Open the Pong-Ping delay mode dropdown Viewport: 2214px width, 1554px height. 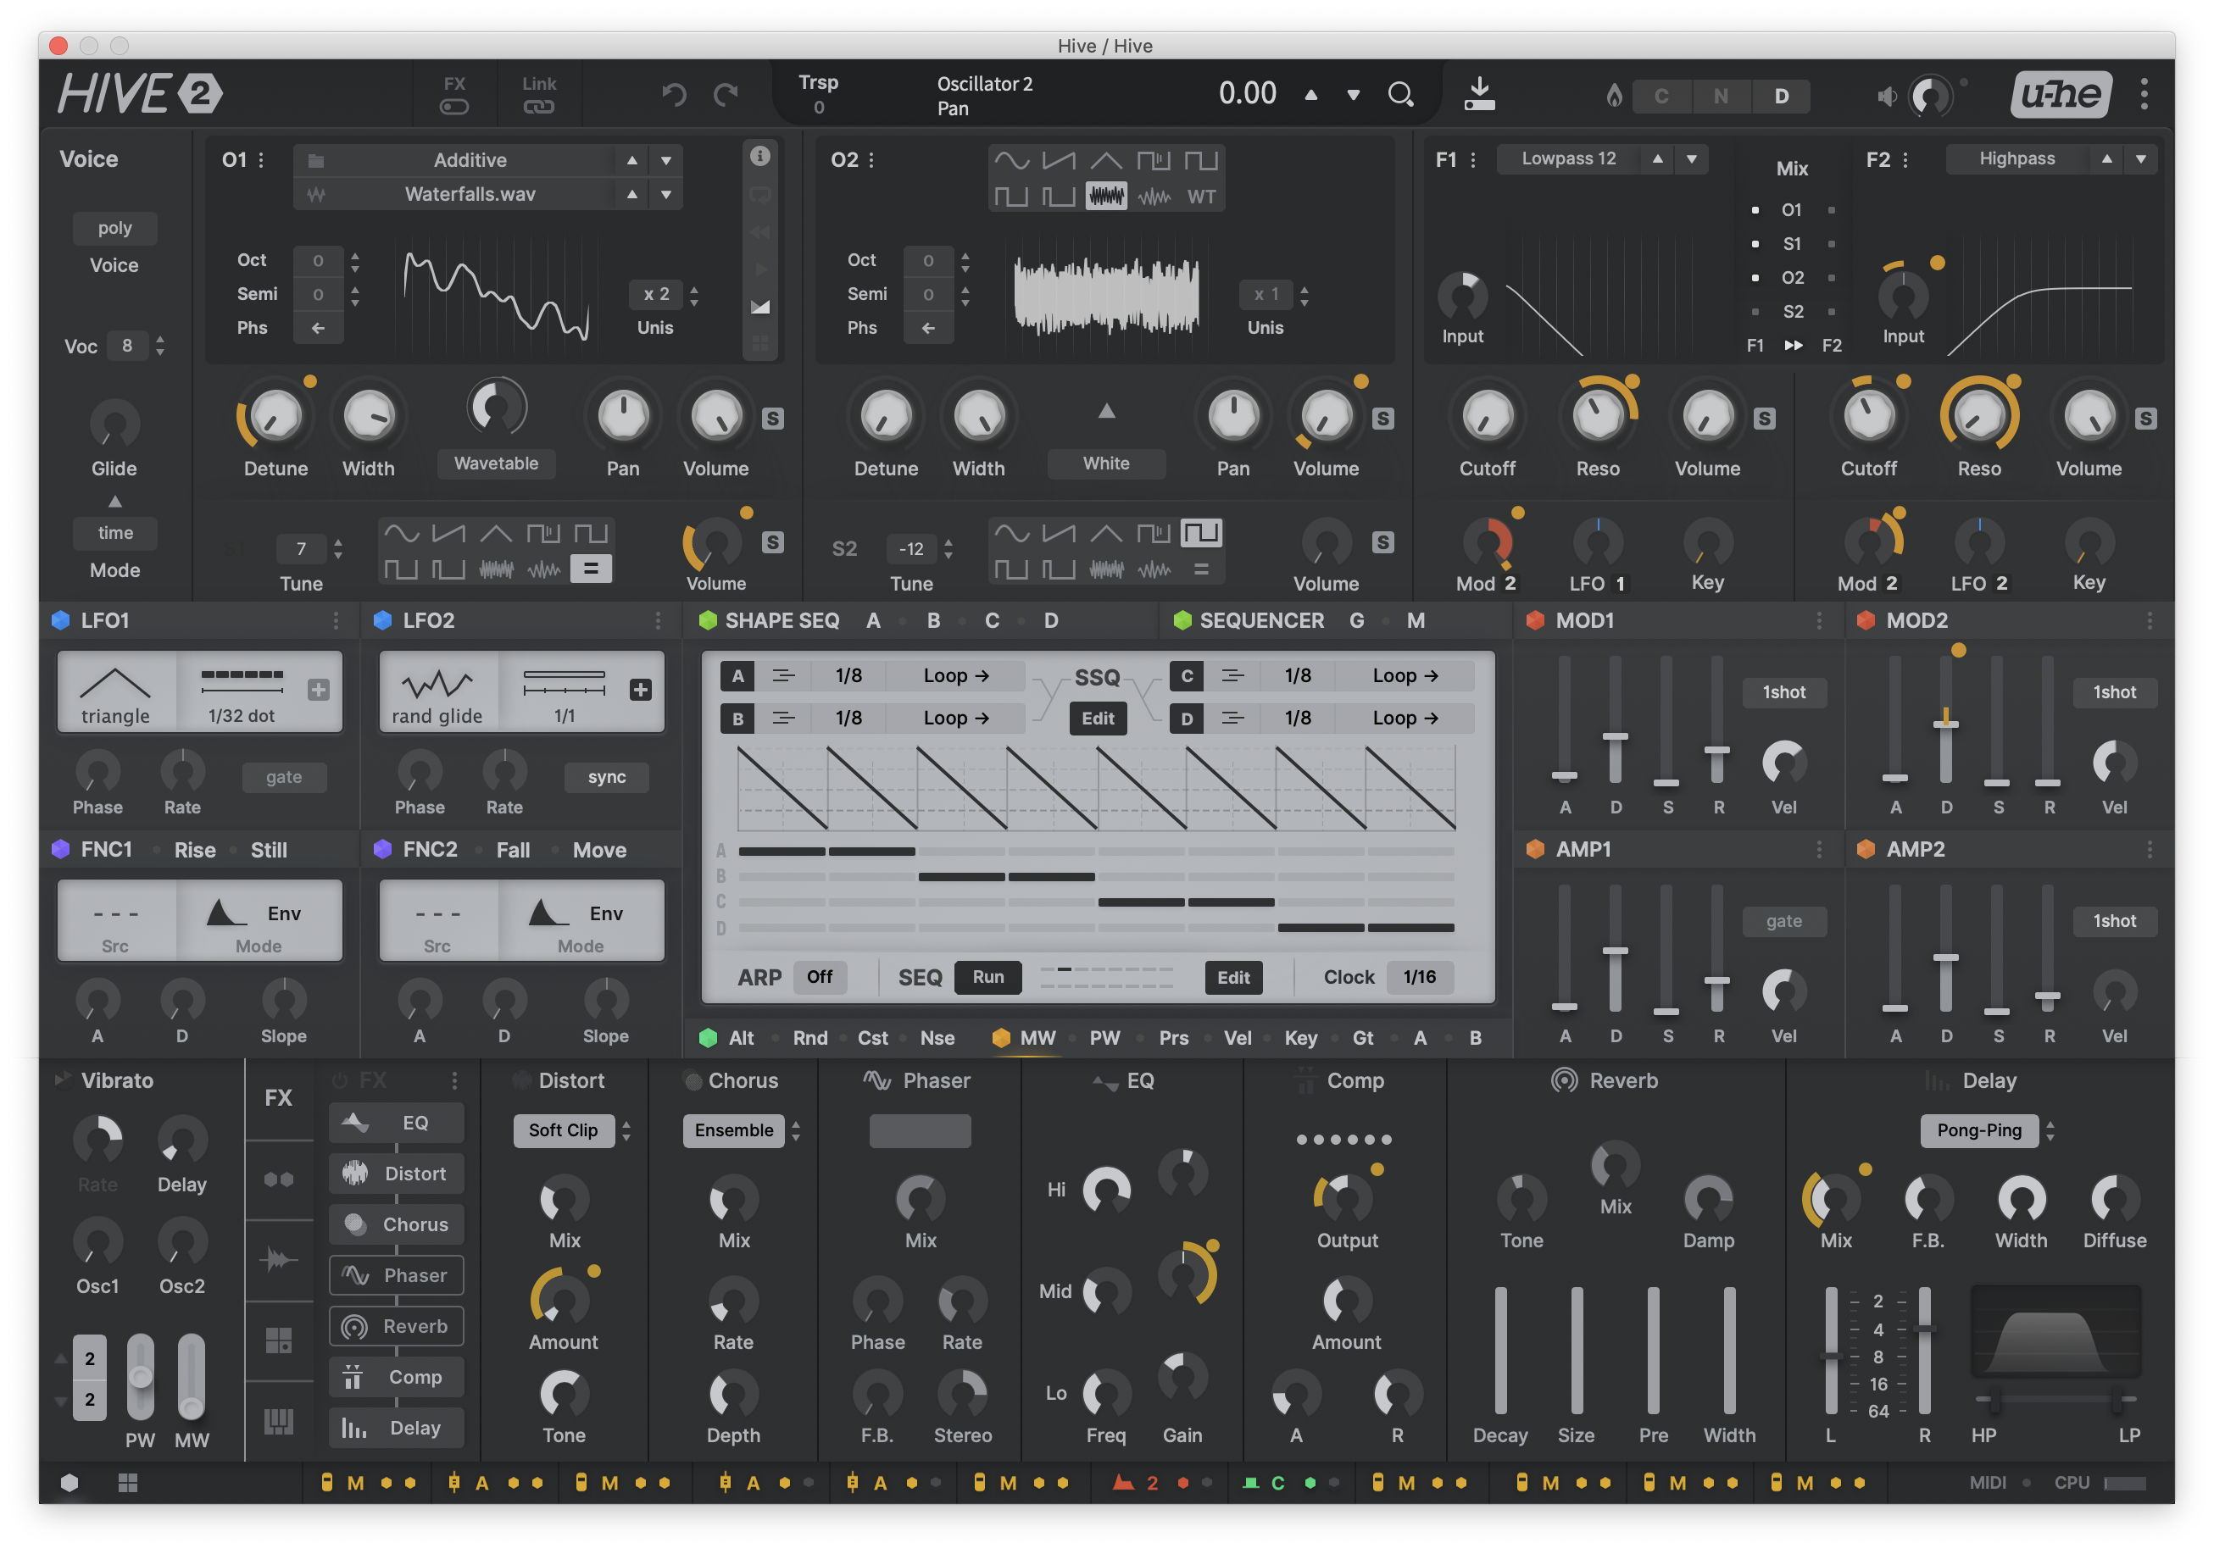coord(1978,1129)
